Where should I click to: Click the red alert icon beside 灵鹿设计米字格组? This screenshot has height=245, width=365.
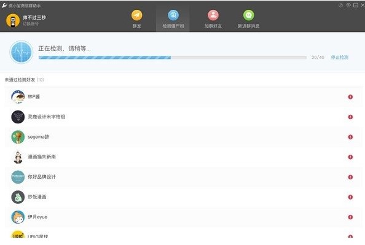[x=350, y=117]
